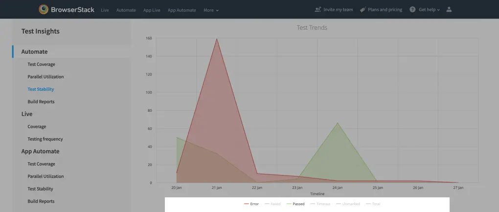
Task: Select Testing frequency under Live section
Action: 45,139
